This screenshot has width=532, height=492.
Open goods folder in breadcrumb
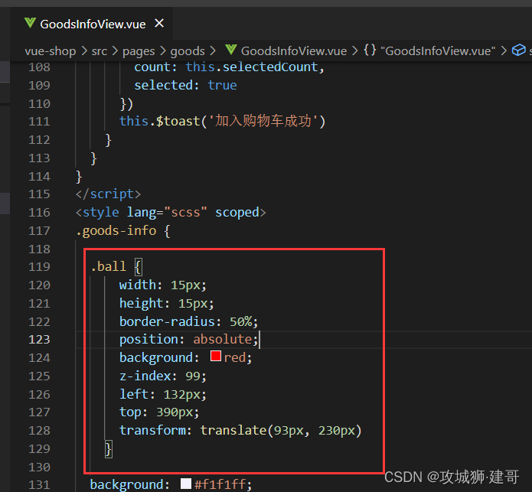(x=188, y=51)
